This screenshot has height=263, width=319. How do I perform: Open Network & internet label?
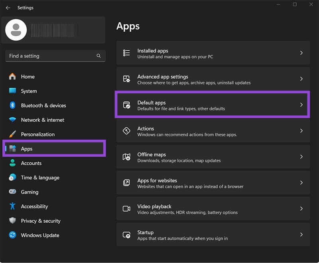click(43, 120)
